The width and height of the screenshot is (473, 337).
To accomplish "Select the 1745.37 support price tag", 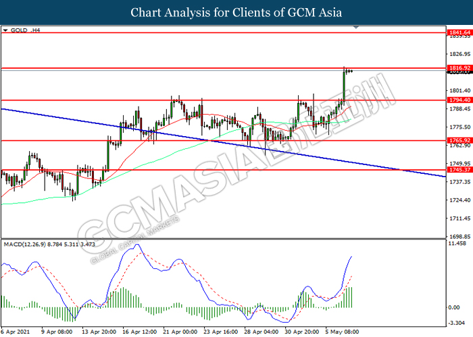I will coord(459,170).
